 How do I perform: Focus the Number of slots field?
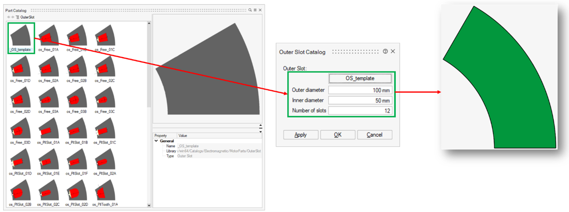click(360, 111)
